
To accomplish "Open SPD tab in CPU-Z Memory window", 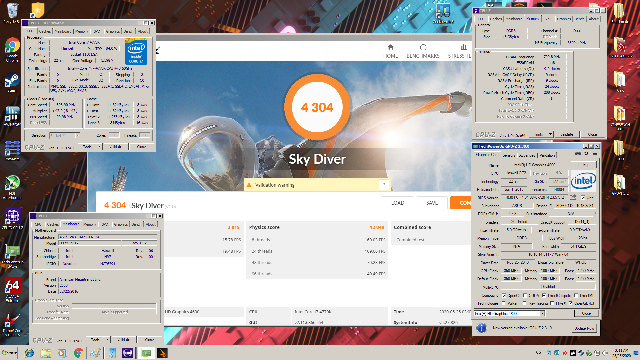I will pyautogui.click(x=548, y=19).
